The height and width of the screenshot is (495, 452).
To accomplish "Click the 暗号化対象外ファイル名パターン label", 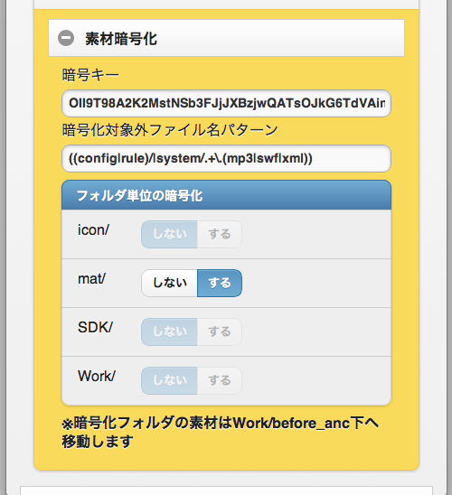I will [170, 130].
